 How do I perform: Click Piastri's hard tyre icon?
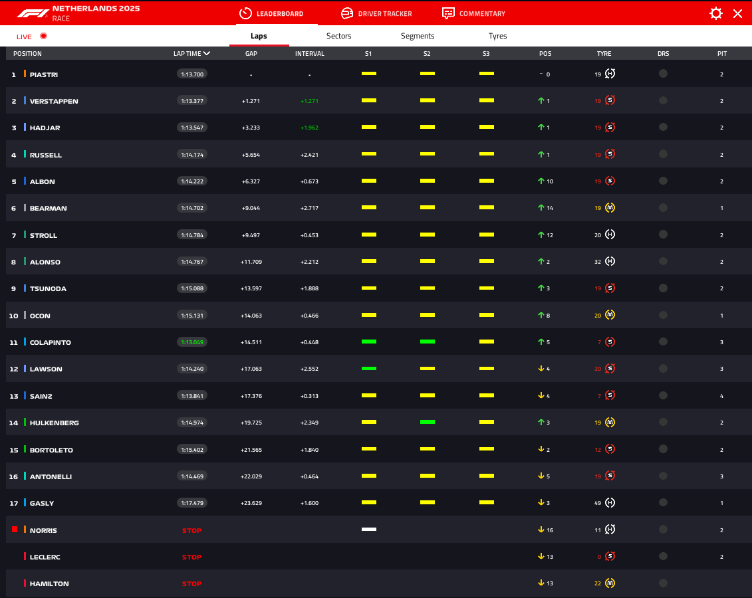click(x=610, y=74)
